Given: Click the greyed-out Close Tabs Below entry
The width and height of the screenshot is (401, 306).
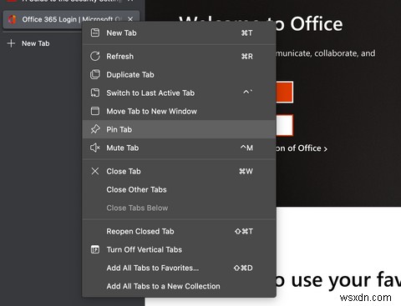Looking at the screenshot, I should pos(179,208).
